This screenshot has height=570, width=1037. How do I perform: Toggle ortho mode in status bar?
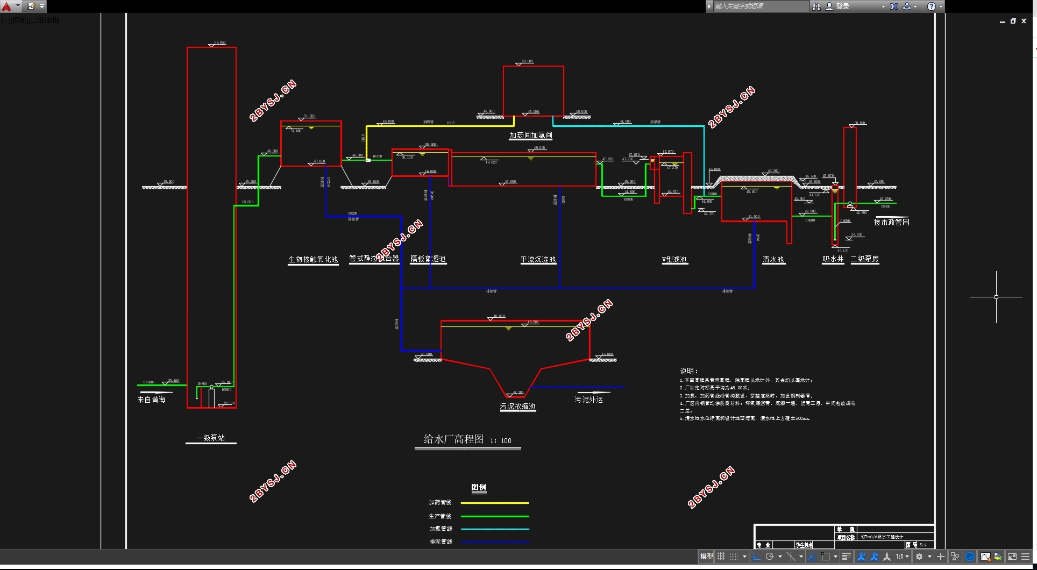pos(757,557)
